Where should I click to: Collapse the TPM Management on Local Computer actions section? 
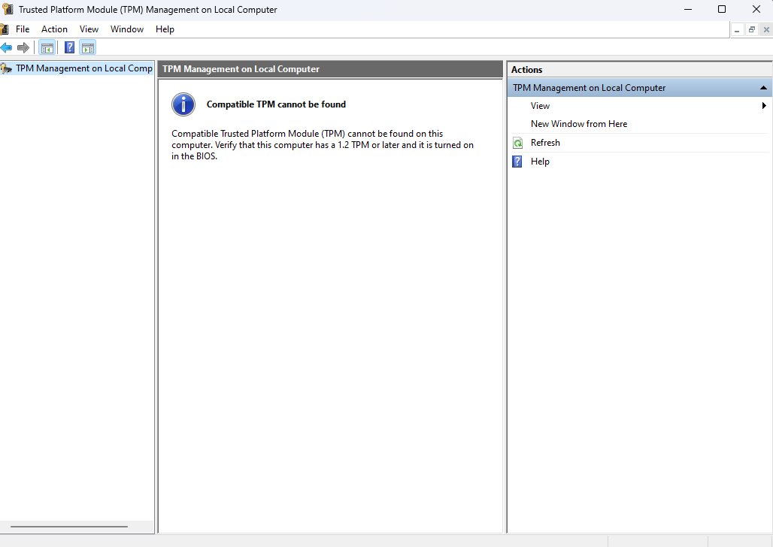(764, 87)
